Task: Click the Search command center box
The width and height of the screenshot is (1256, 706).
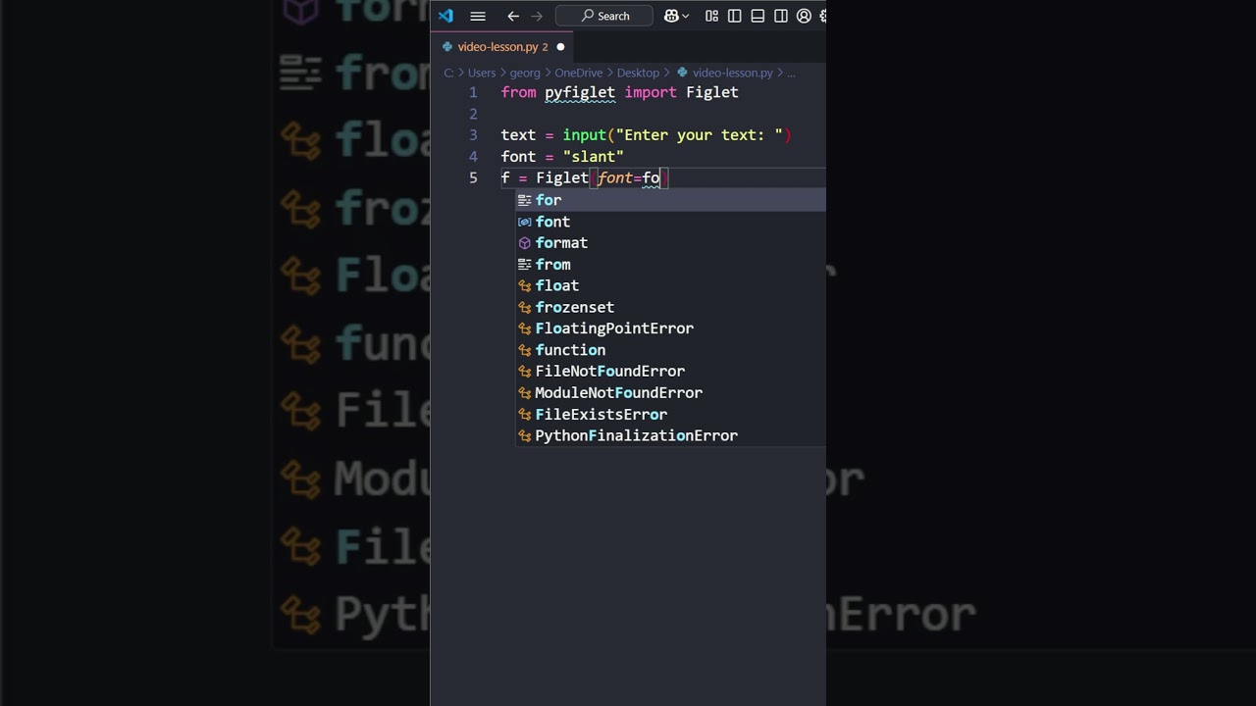Action: tap(604, 16)
